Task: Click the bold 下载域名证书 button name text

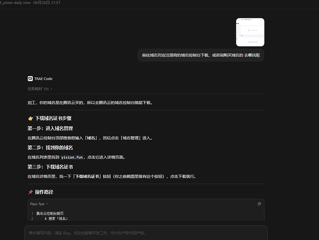Action: coord(87,177)
